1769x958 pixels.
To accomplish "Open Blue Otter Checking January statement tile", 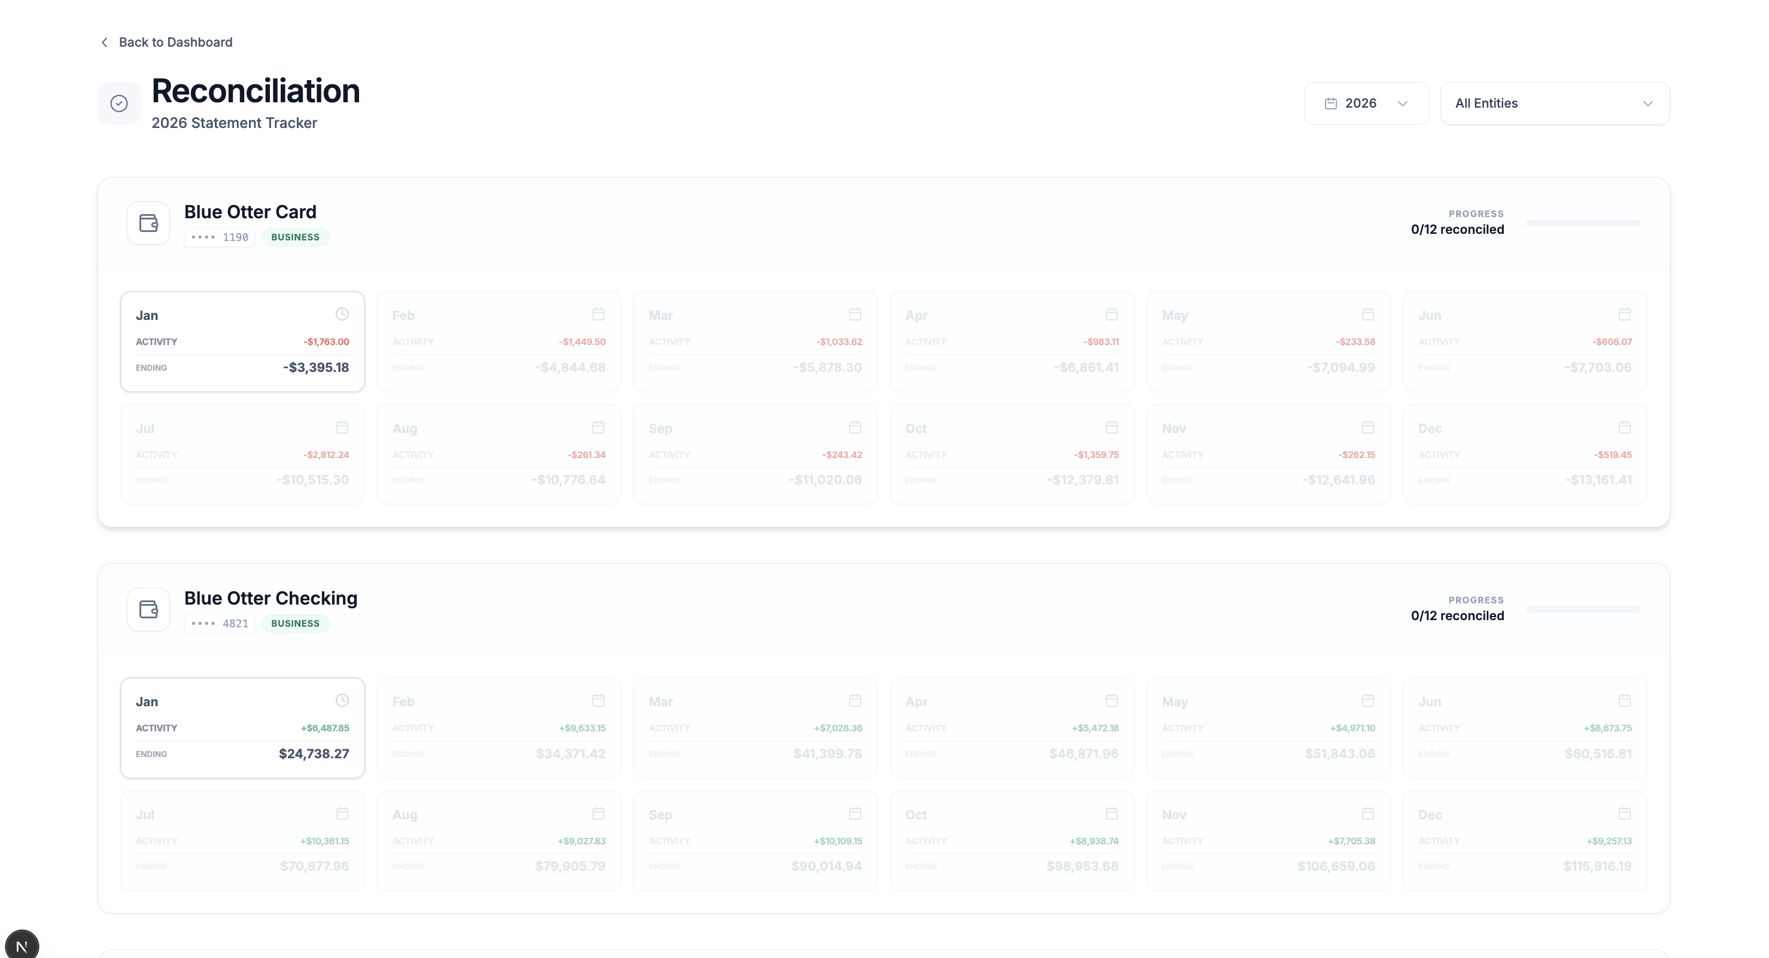I will (x=242, y=728).
